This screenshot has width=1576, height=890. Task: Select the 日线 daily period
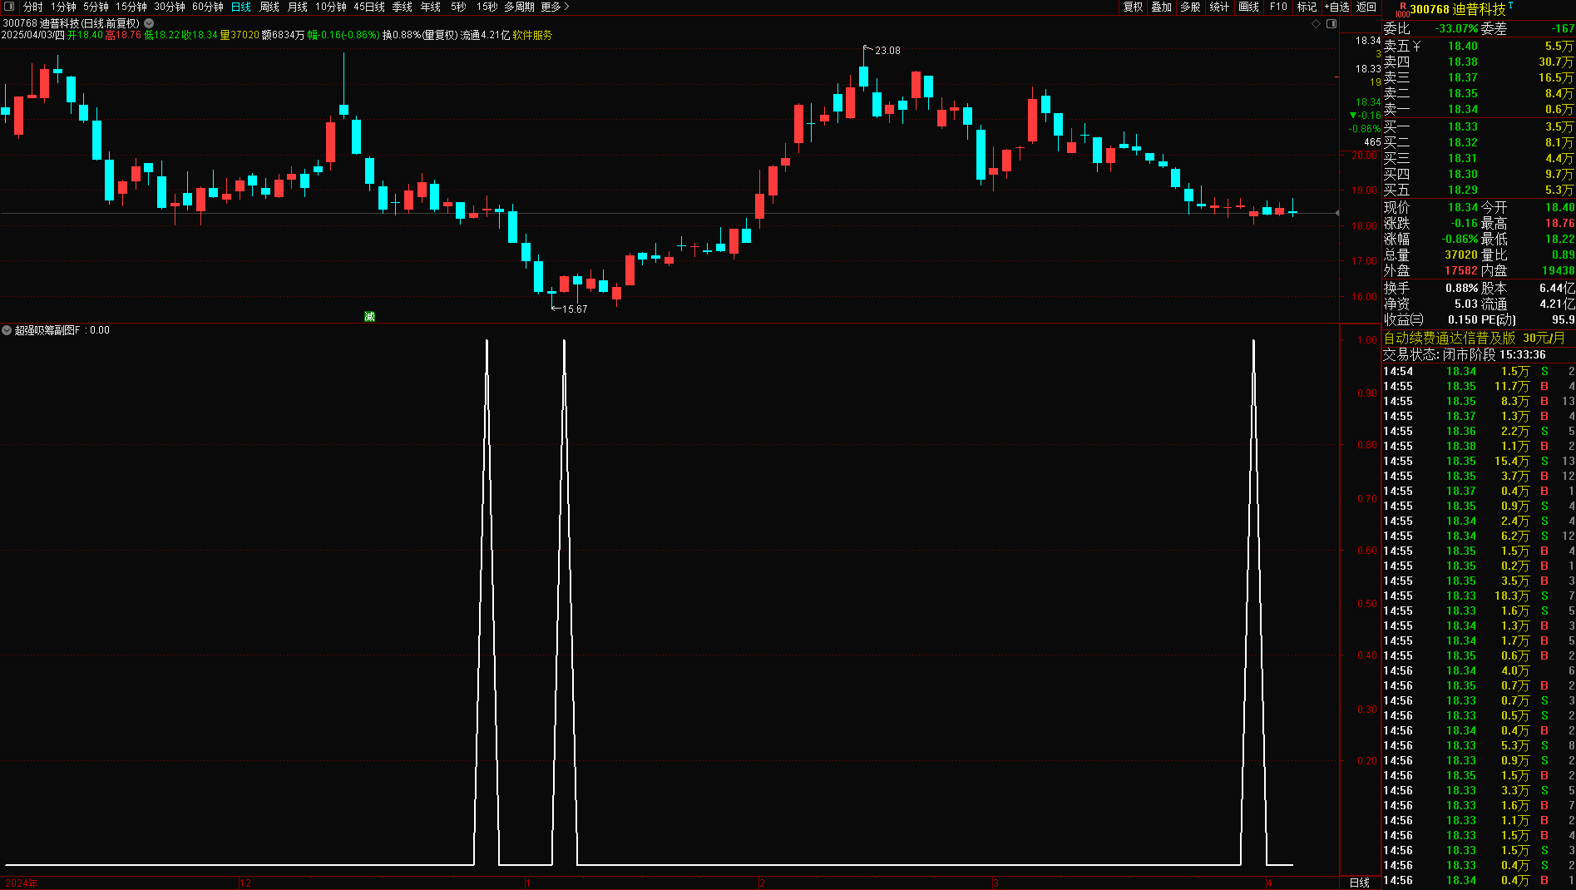[241, 7]
